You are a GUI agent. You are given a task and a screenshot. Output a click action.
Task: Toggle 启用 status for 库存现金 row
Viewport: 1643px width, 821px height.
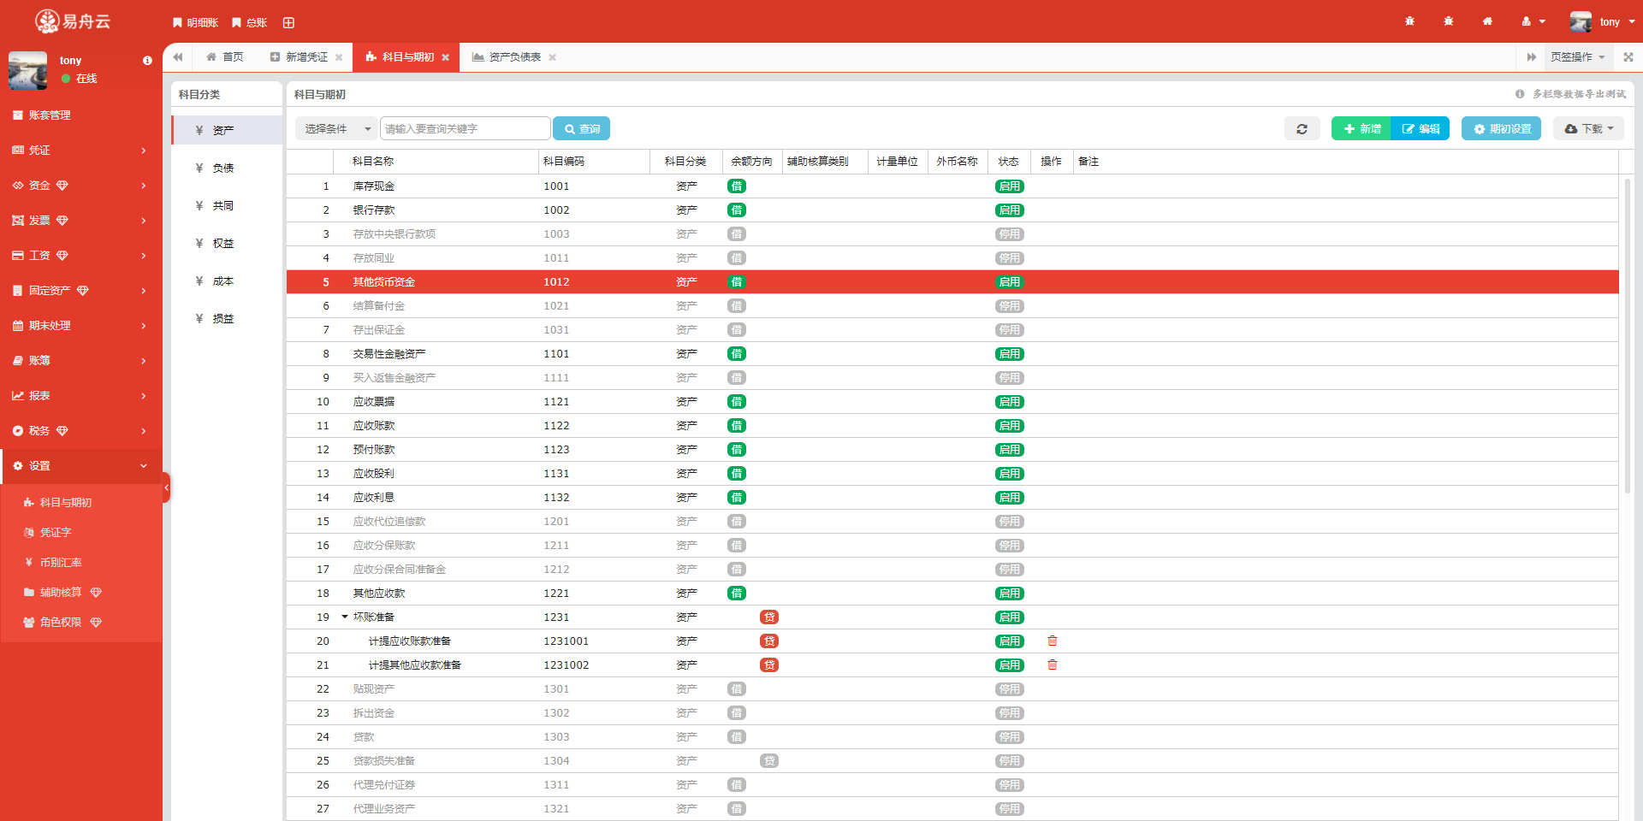[1009, 186]
